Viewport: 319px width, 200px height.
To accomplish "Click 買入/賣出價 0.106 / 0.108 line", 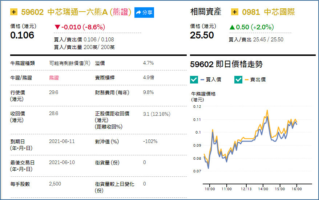I will [84, 40].
